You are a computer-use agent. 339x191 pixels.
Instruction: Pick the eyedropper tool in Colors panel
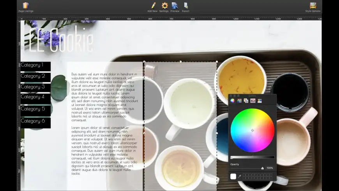(x=239, y=177)
